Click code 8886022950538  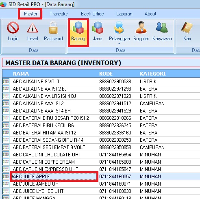pos(115,82)
